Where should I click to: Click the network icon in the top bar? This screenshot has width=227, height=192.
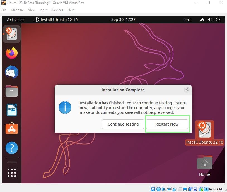coord(202,20)
